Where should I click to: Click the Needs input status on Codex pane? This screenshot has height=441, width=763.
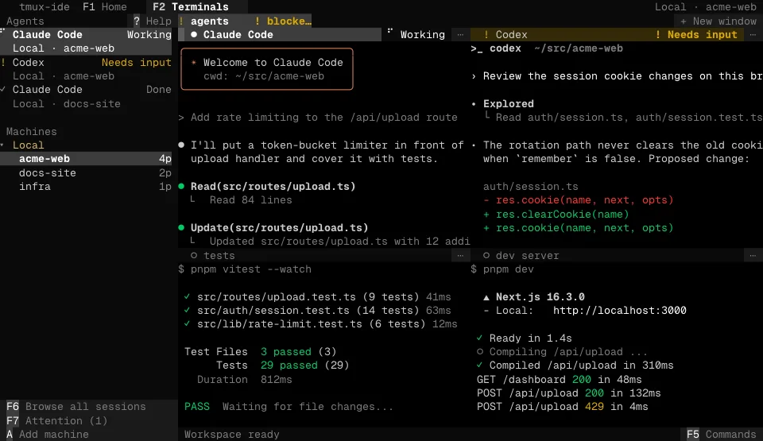coord(696,34)
